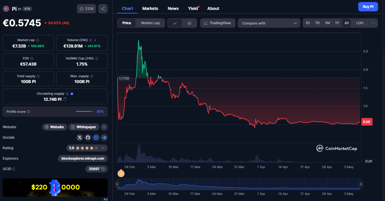Click the €128.61M volume value
Image resolution: width=385 pixels, height=201 pixels.
(73, 46)
